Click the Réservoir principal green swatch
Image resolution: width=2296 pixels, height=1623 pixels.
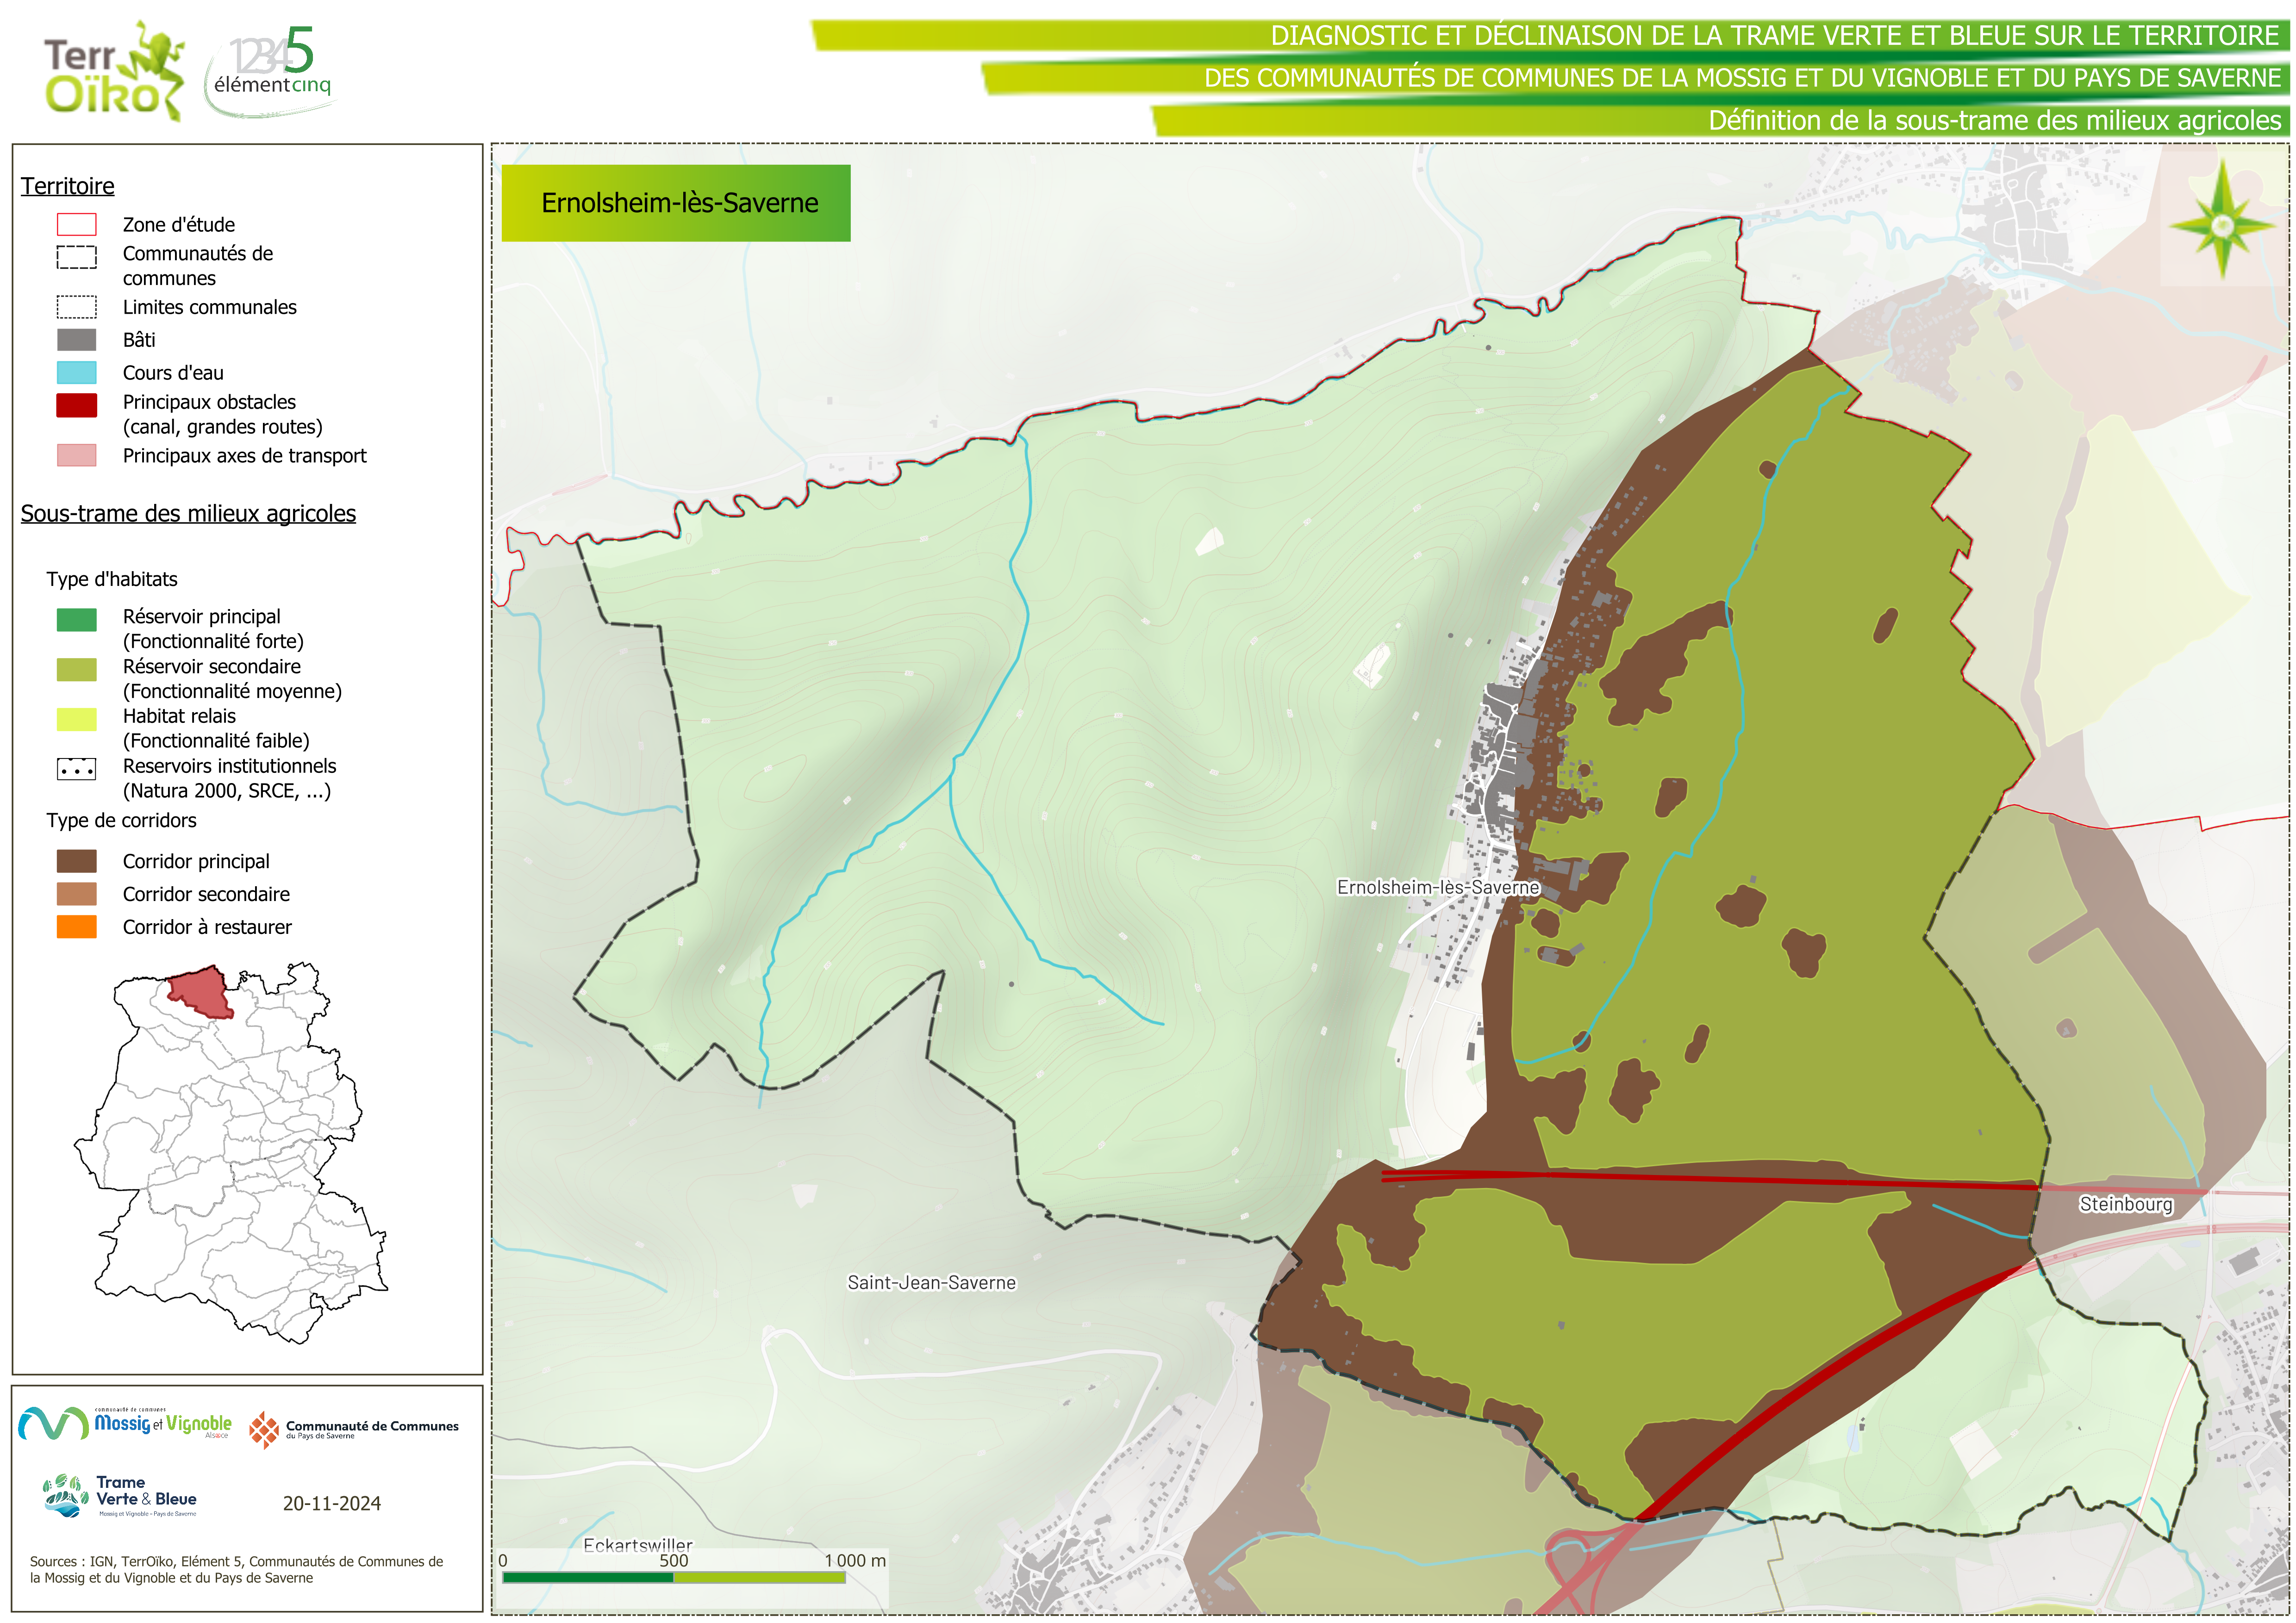pyautogui.click(x=77, y=620)
